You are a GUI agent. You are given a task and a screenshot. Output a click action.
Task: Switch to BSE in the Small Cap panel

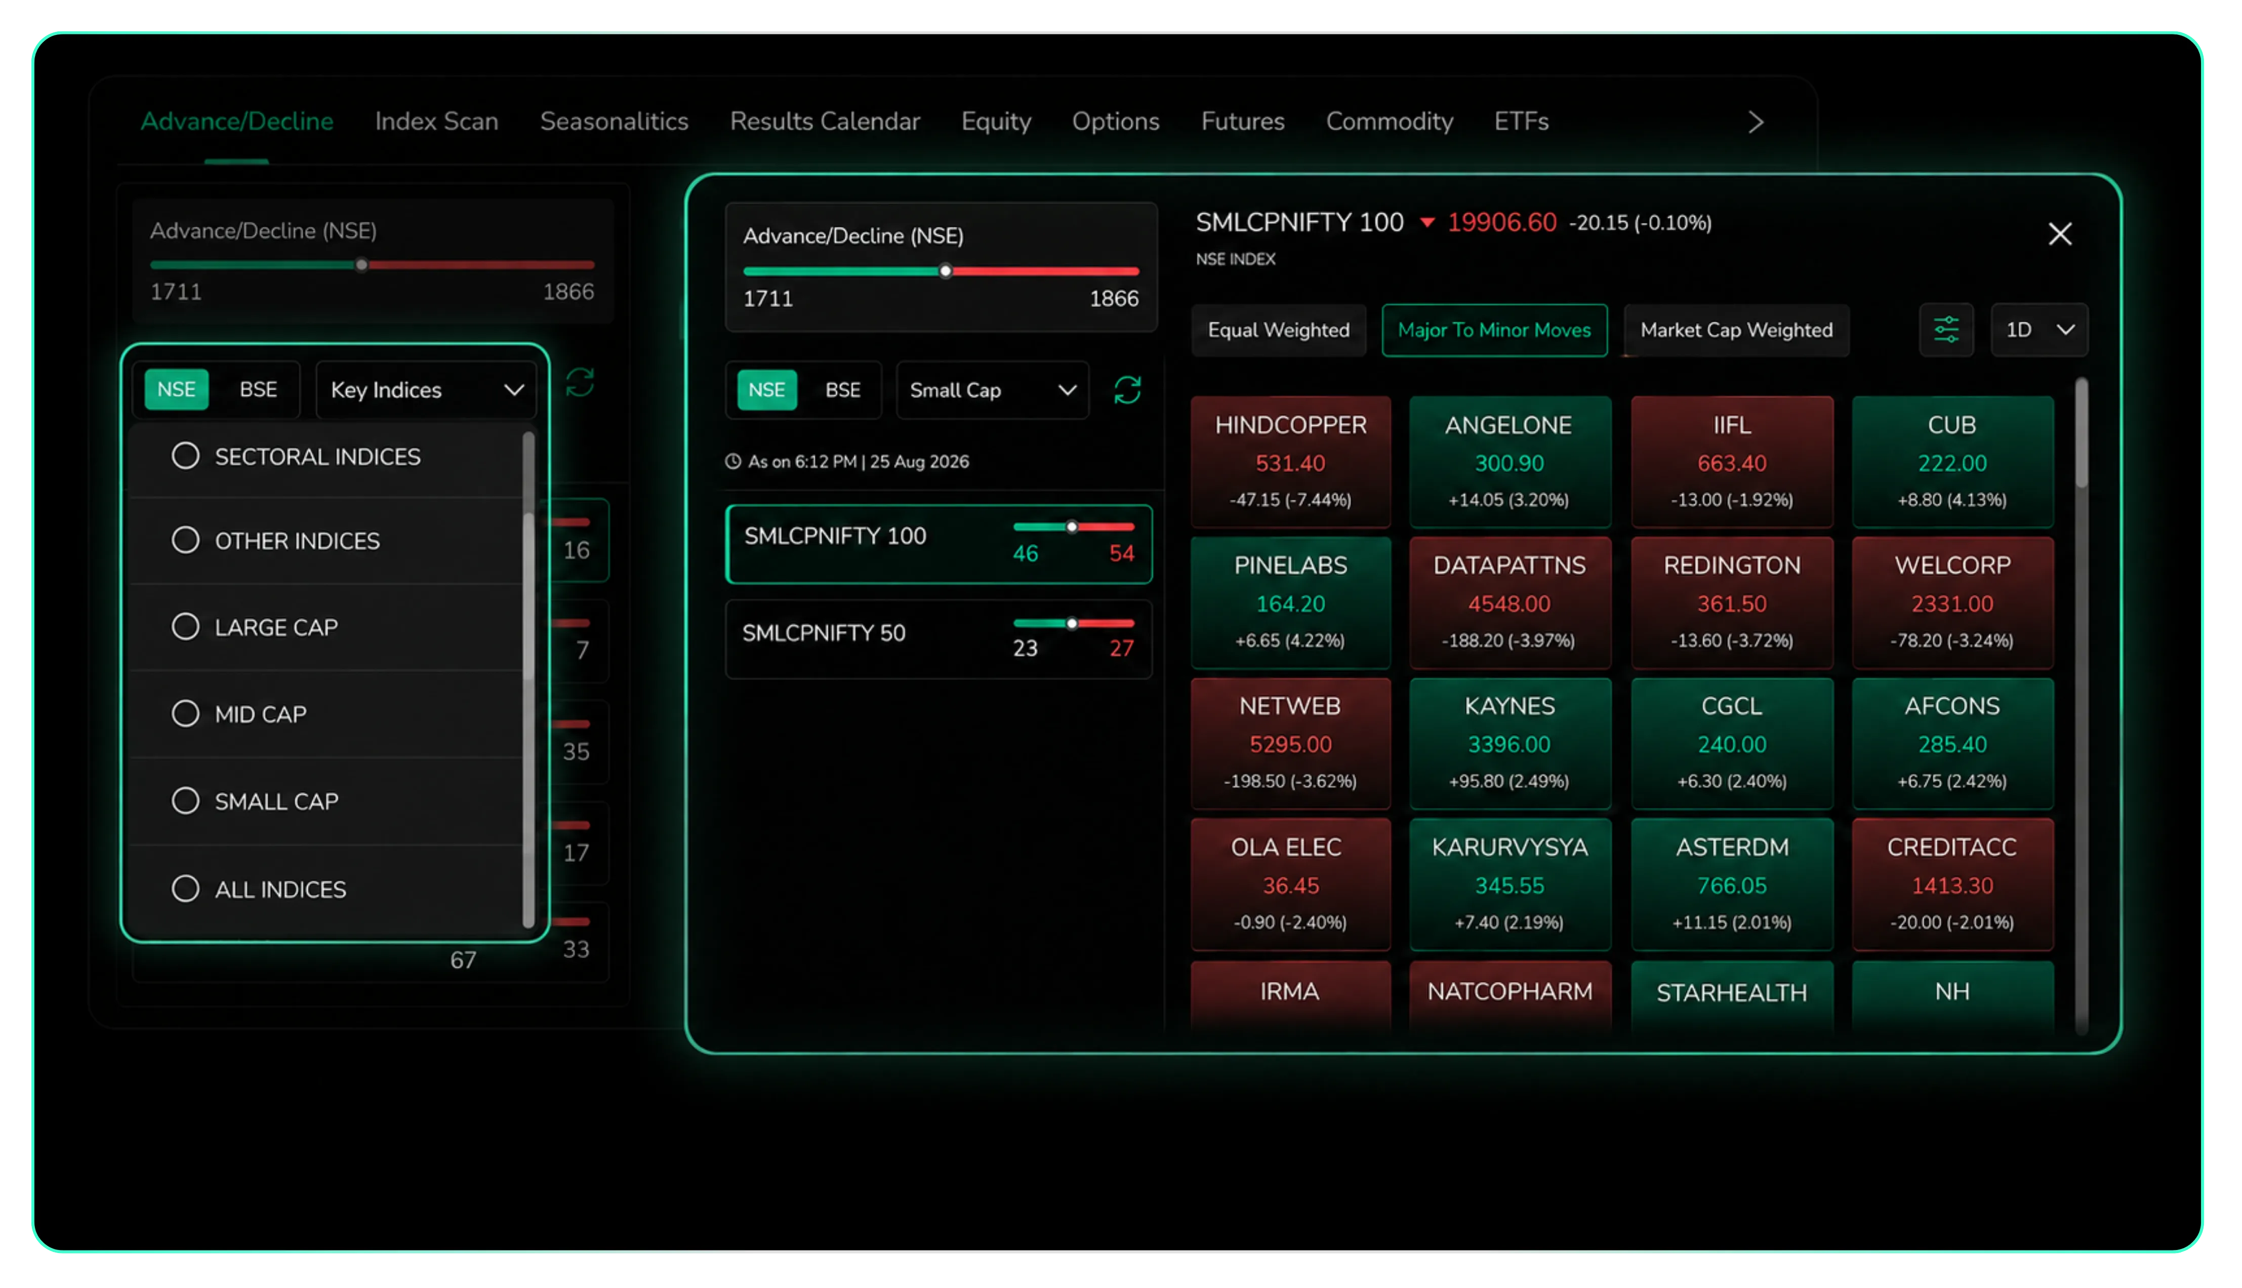tap(842, 390)
